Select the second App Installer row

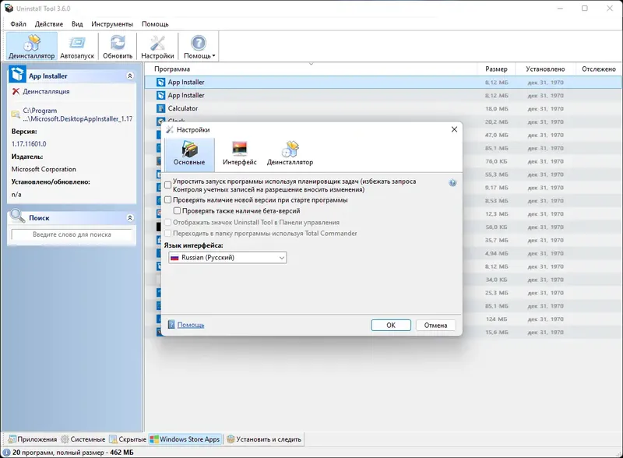[383, 95]
